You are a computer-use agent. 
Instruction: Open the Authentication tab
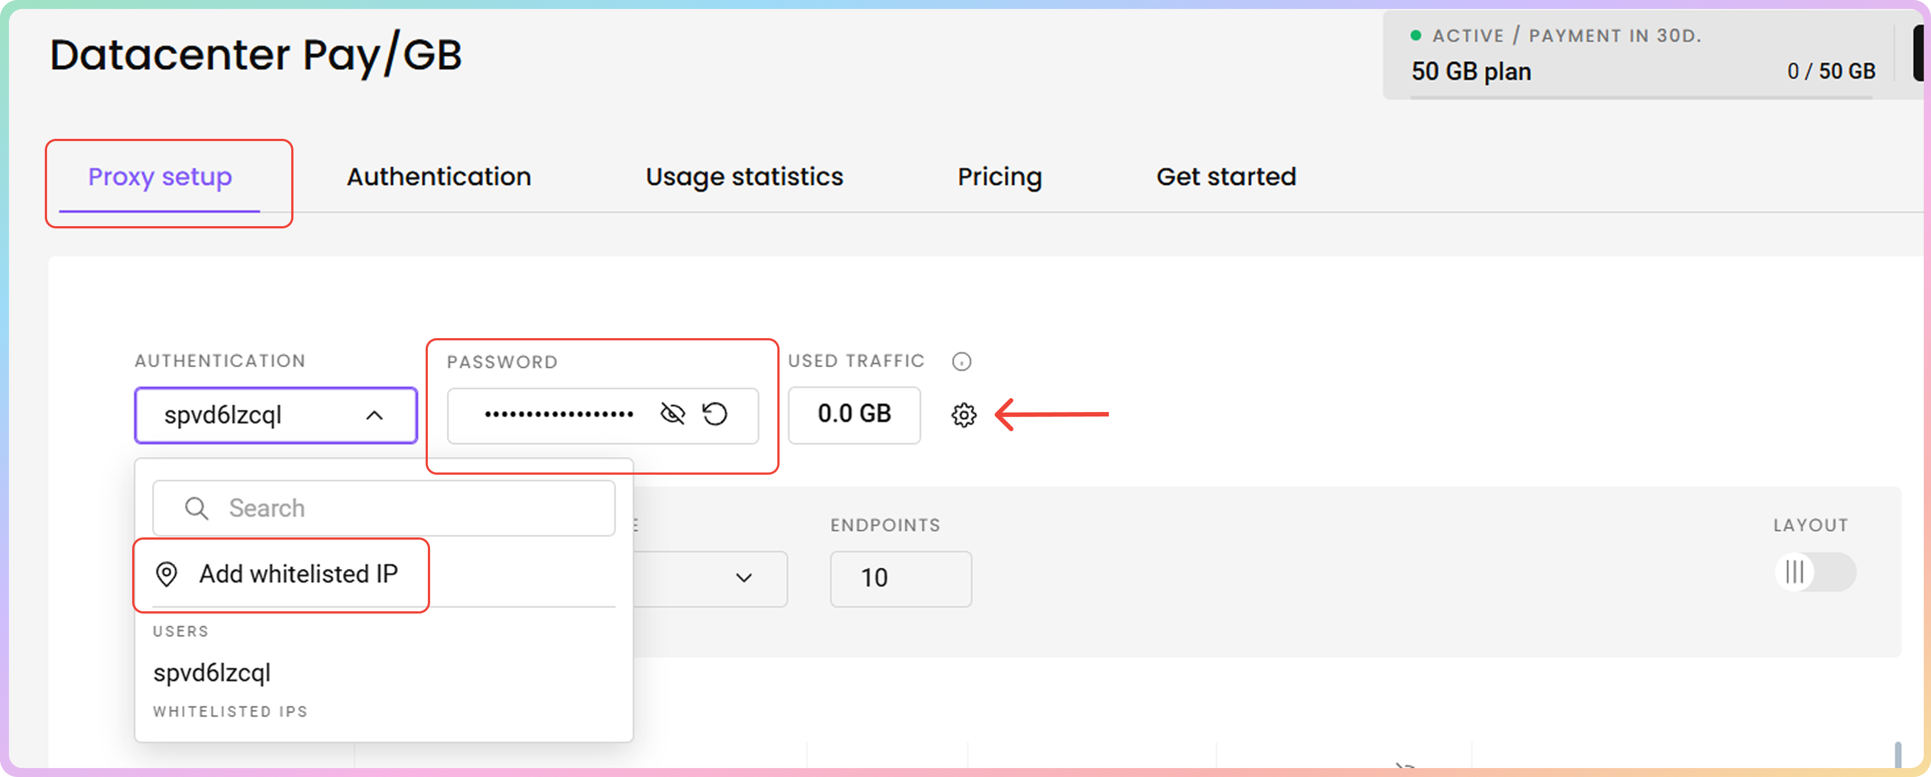[439, 177]
